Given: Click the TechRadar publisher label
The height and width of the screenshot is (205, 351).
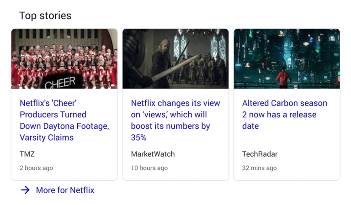Looking at the screenshot, I should (x=260, y=154).
